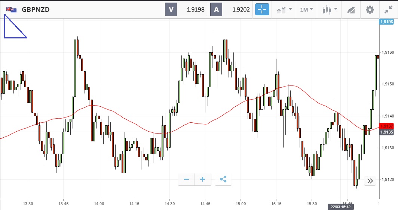Jump to latest candles with double-arrow
This screenshot has width=398, height=210.
pyautogui.click(x=370, y=181)
